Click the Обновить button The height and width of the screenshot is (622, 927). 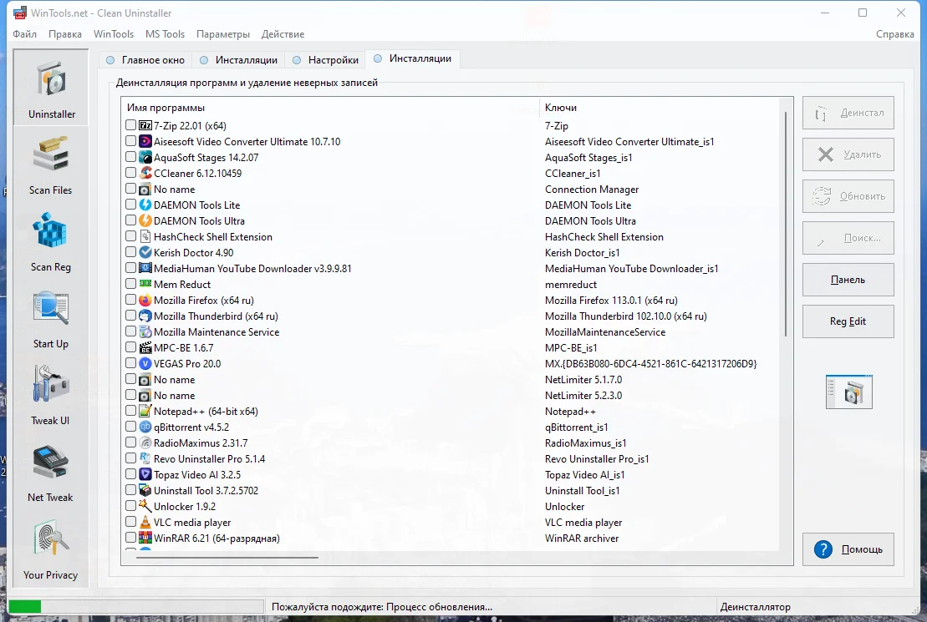pos(848,196)
